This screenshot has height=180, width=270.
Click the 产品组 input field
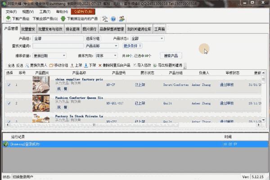[x=58, y=38]
